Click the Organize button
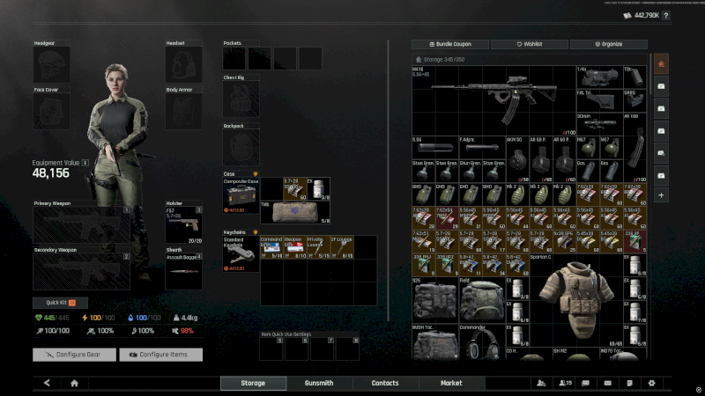Screen dimensions: 705x396 tap(609, 44)
